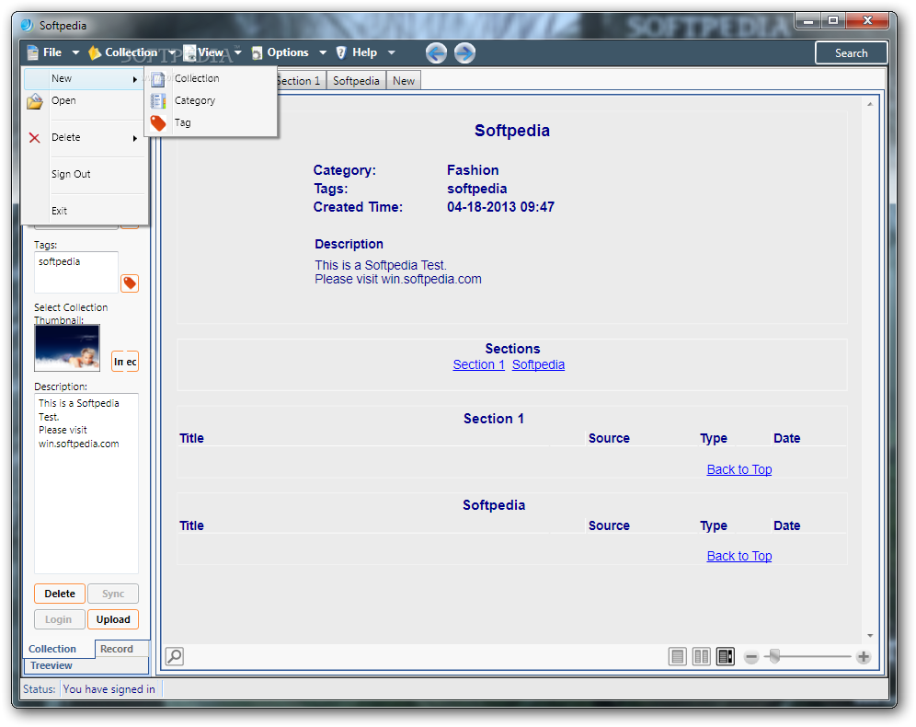Image resolution: width=916 pixels, height=727 pixels.
Task: Click the thumbnail select button beside image
Action: (125, 362)
